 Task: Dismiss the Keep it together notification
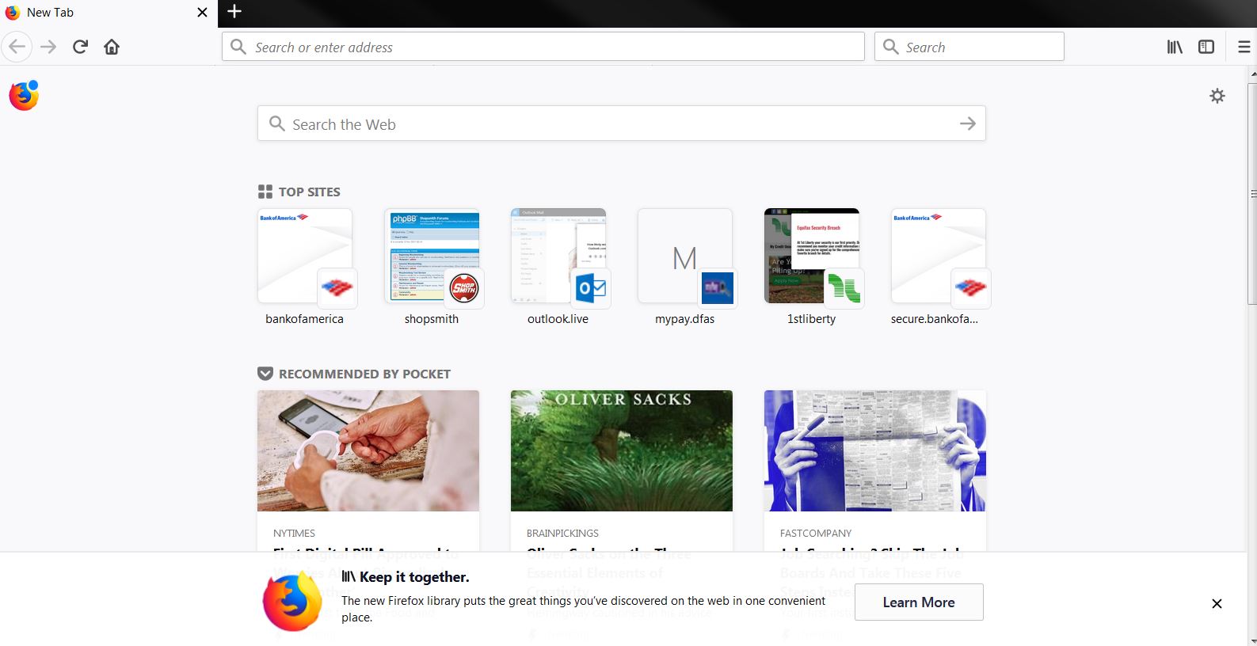coord(1217,604)
